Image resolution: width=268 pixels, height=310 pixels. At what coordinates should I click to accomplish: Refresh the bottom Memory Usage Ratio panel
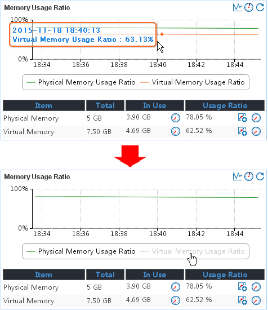coord(260,176)
